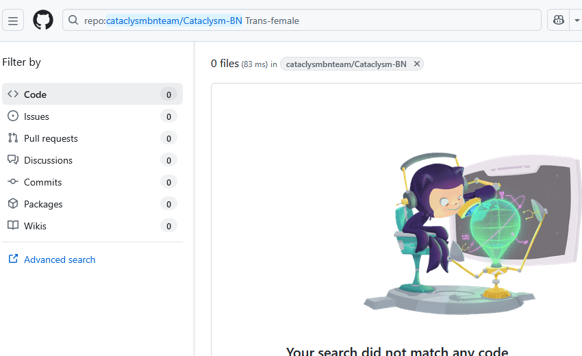Focus the repo search input field

302,20
